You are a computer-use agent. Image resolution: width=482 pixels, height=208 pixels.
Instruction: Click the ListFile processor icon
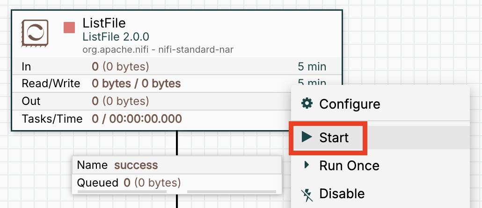click(35, 33)
